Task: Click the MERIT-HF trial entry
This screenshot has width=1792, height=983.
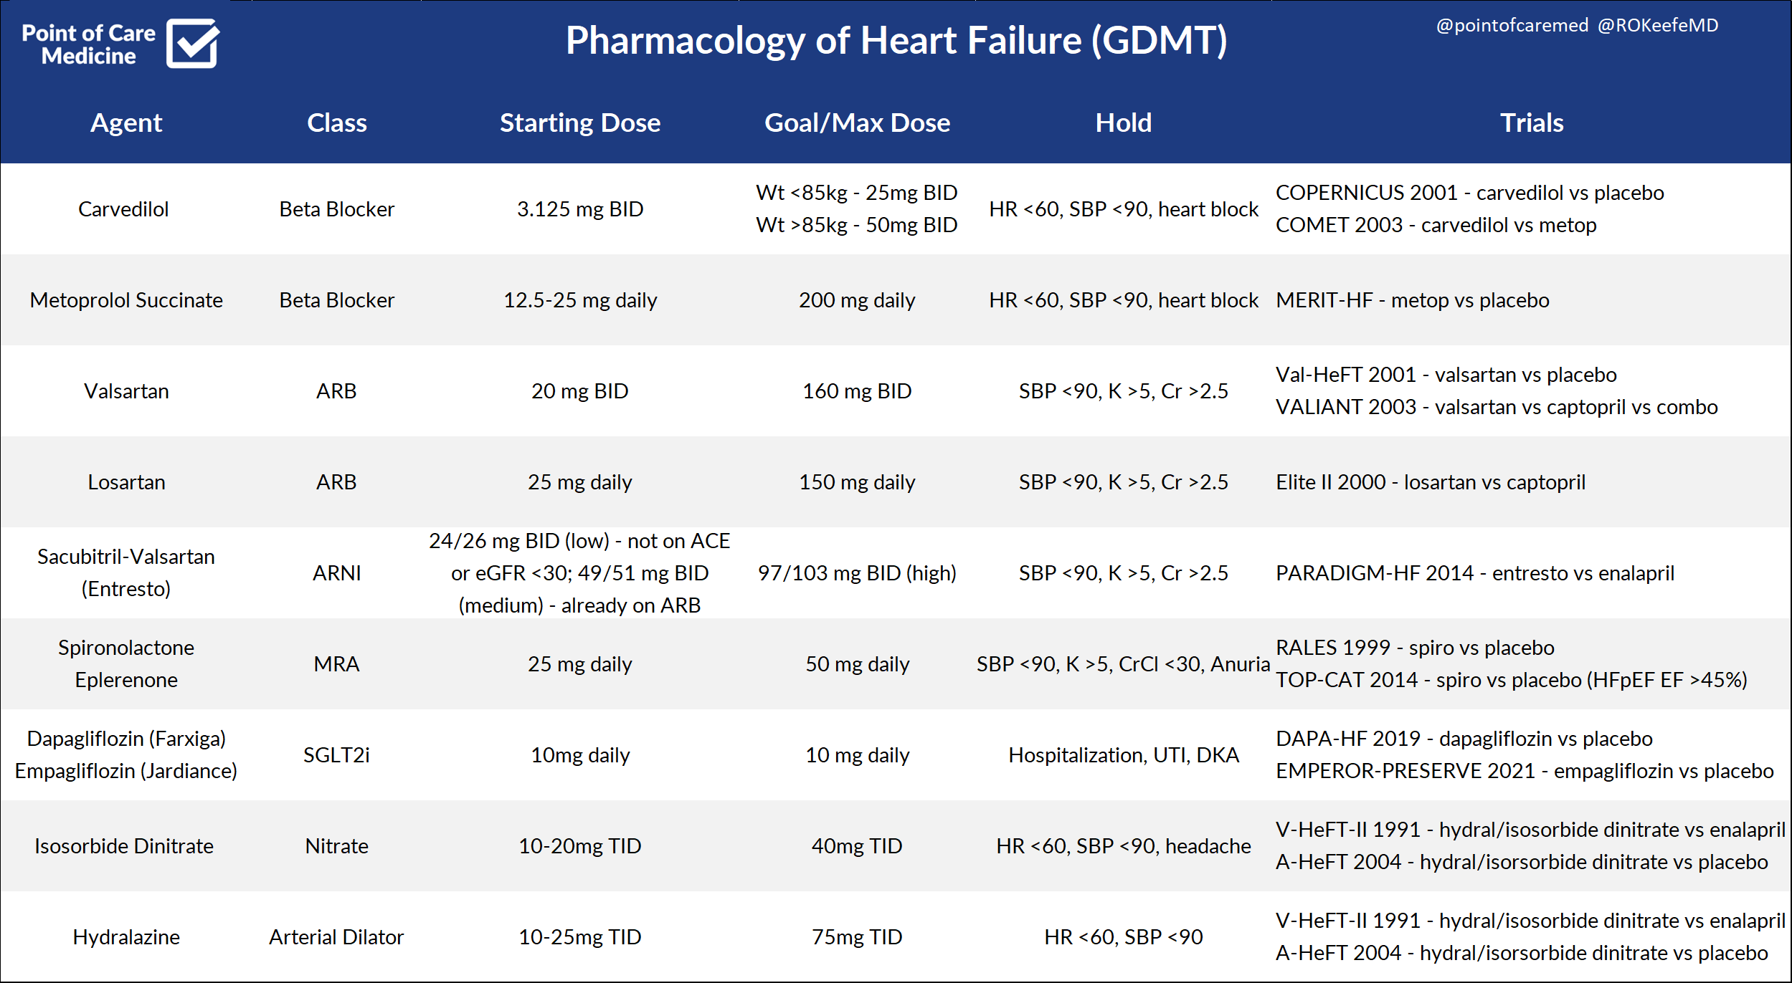Action: pos(1412,300)
